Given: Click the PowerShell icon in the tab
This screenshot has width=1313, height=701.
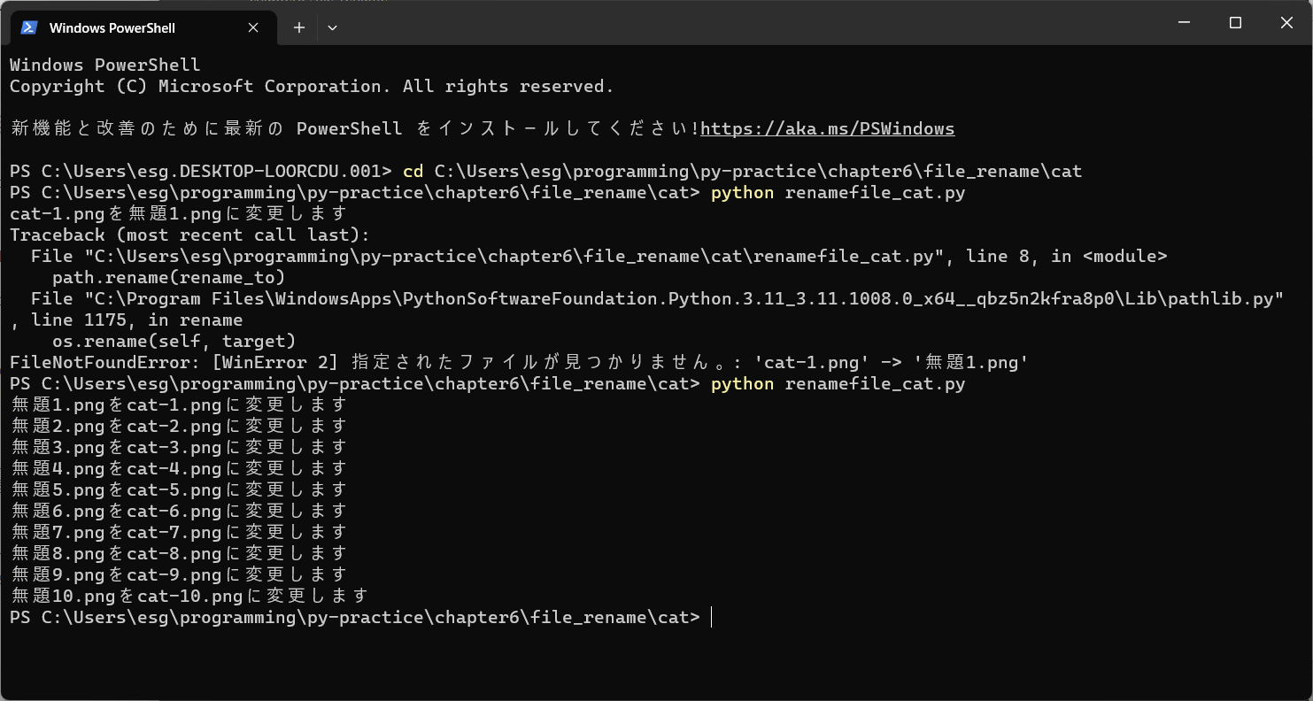Looking at the screenshot, I should pos(29,27).
